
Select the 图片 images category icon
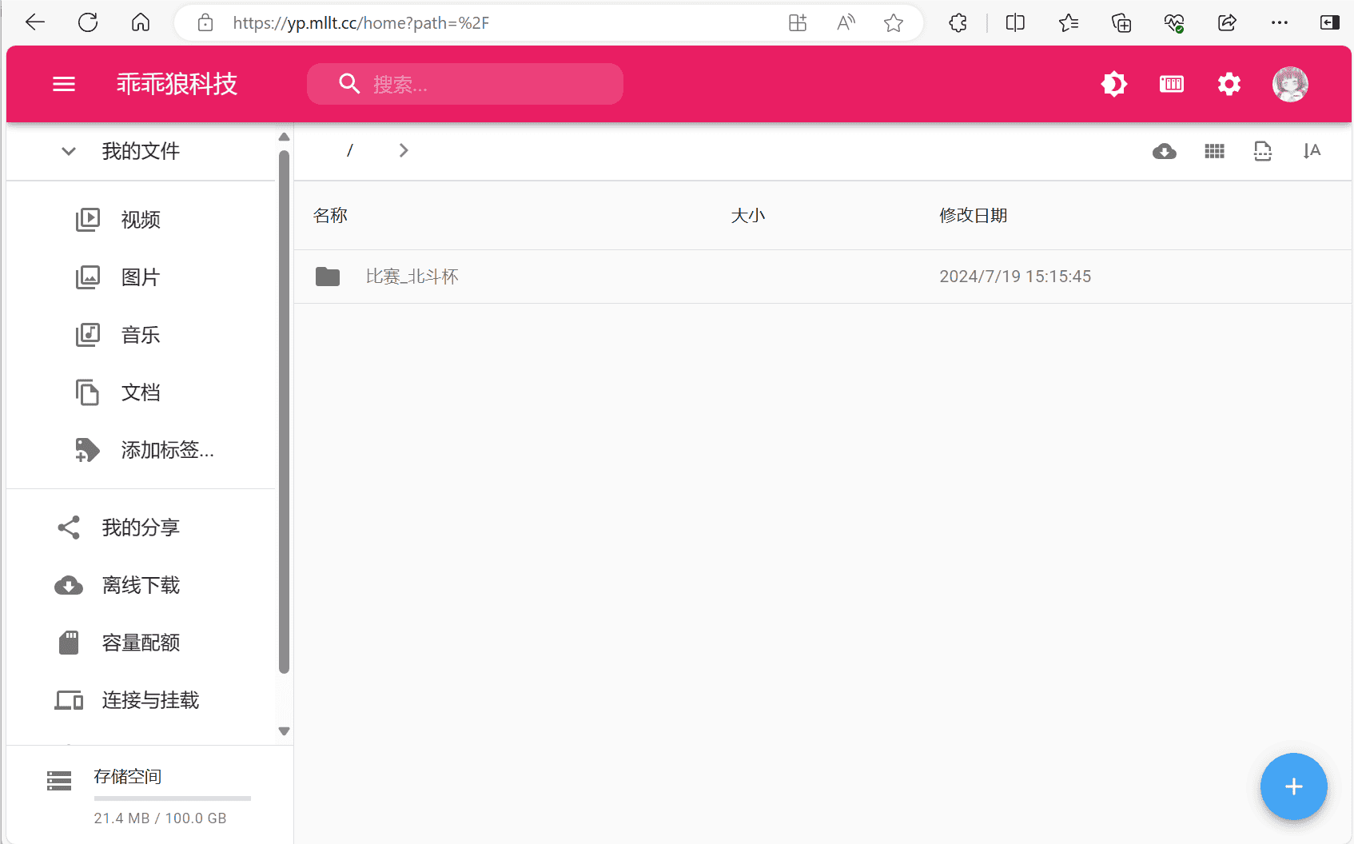tap(88, 277)
